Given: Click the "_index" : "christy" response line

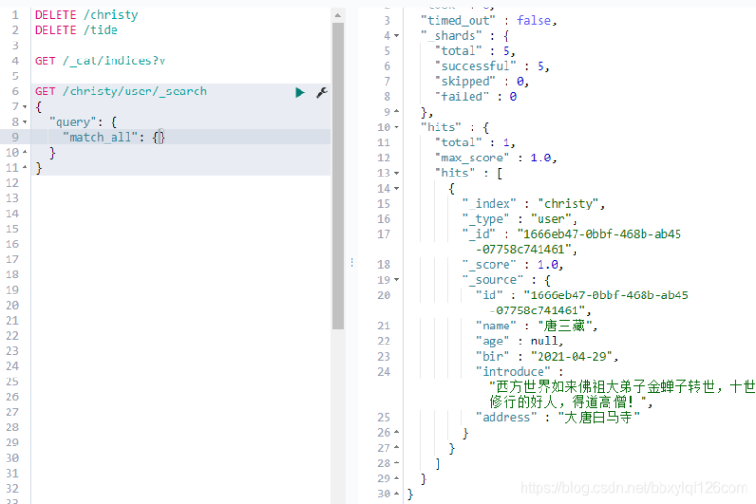Looking at the screenshot, I should coord(533,204).
